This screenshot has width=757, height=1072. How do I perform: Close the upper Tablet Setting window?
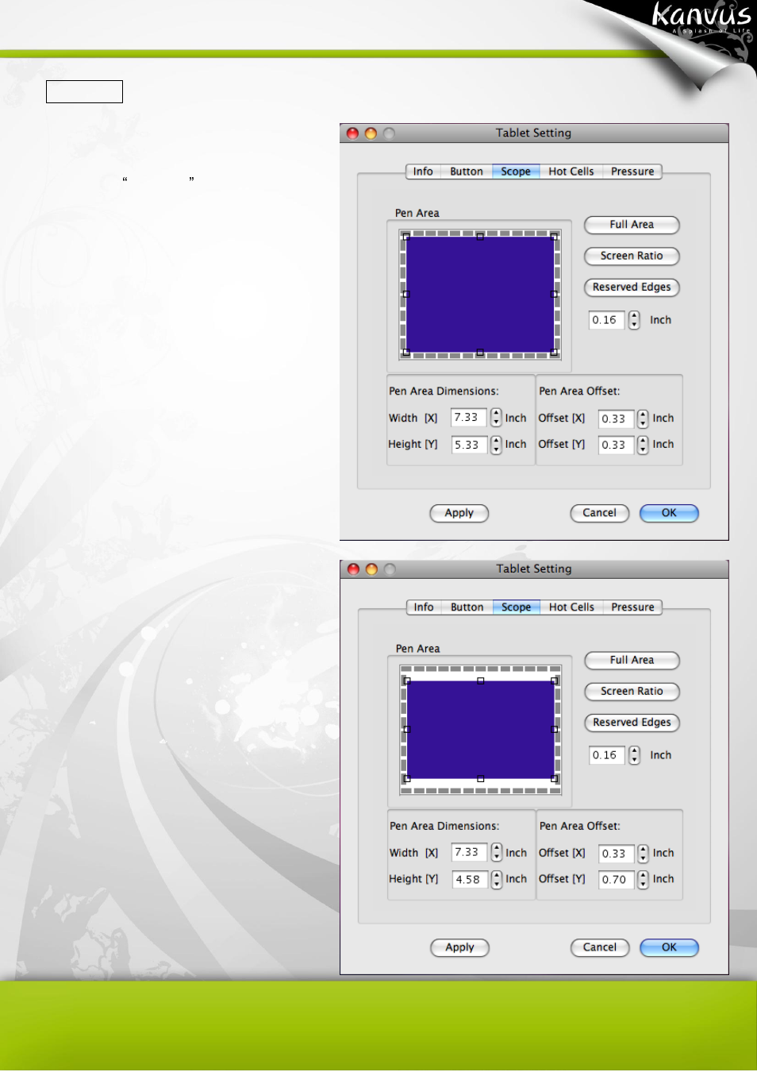point(353,133)
